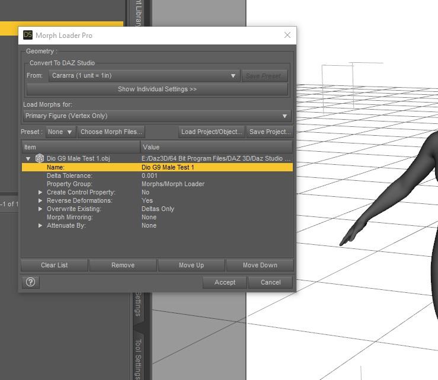This screenshot has height=380, width=438.
Task: Open the Load Morphs for Primary Figure dropdown
Action: coord(157,116)
